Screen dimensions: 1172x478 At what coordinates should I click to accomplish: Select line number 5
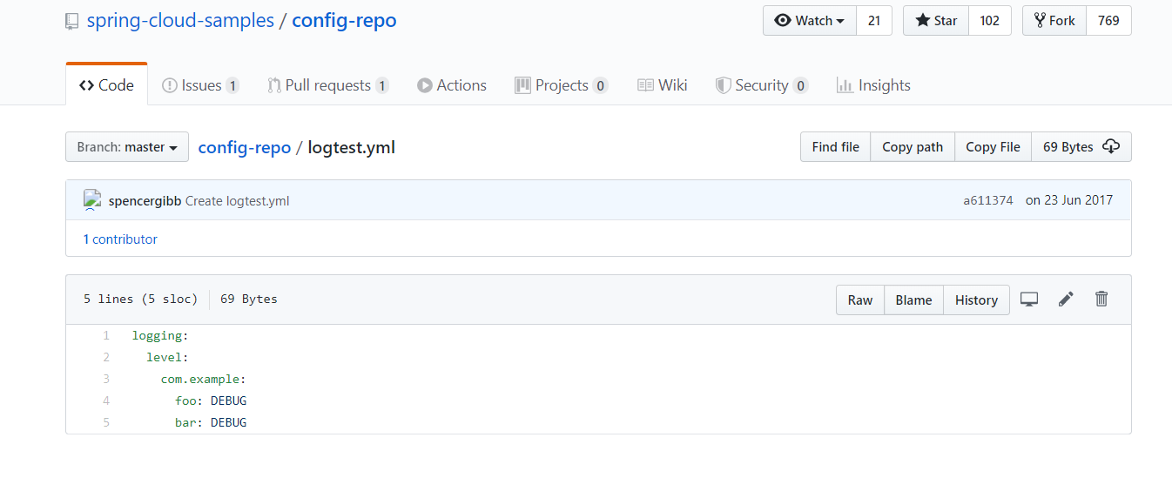pos(105,422)
